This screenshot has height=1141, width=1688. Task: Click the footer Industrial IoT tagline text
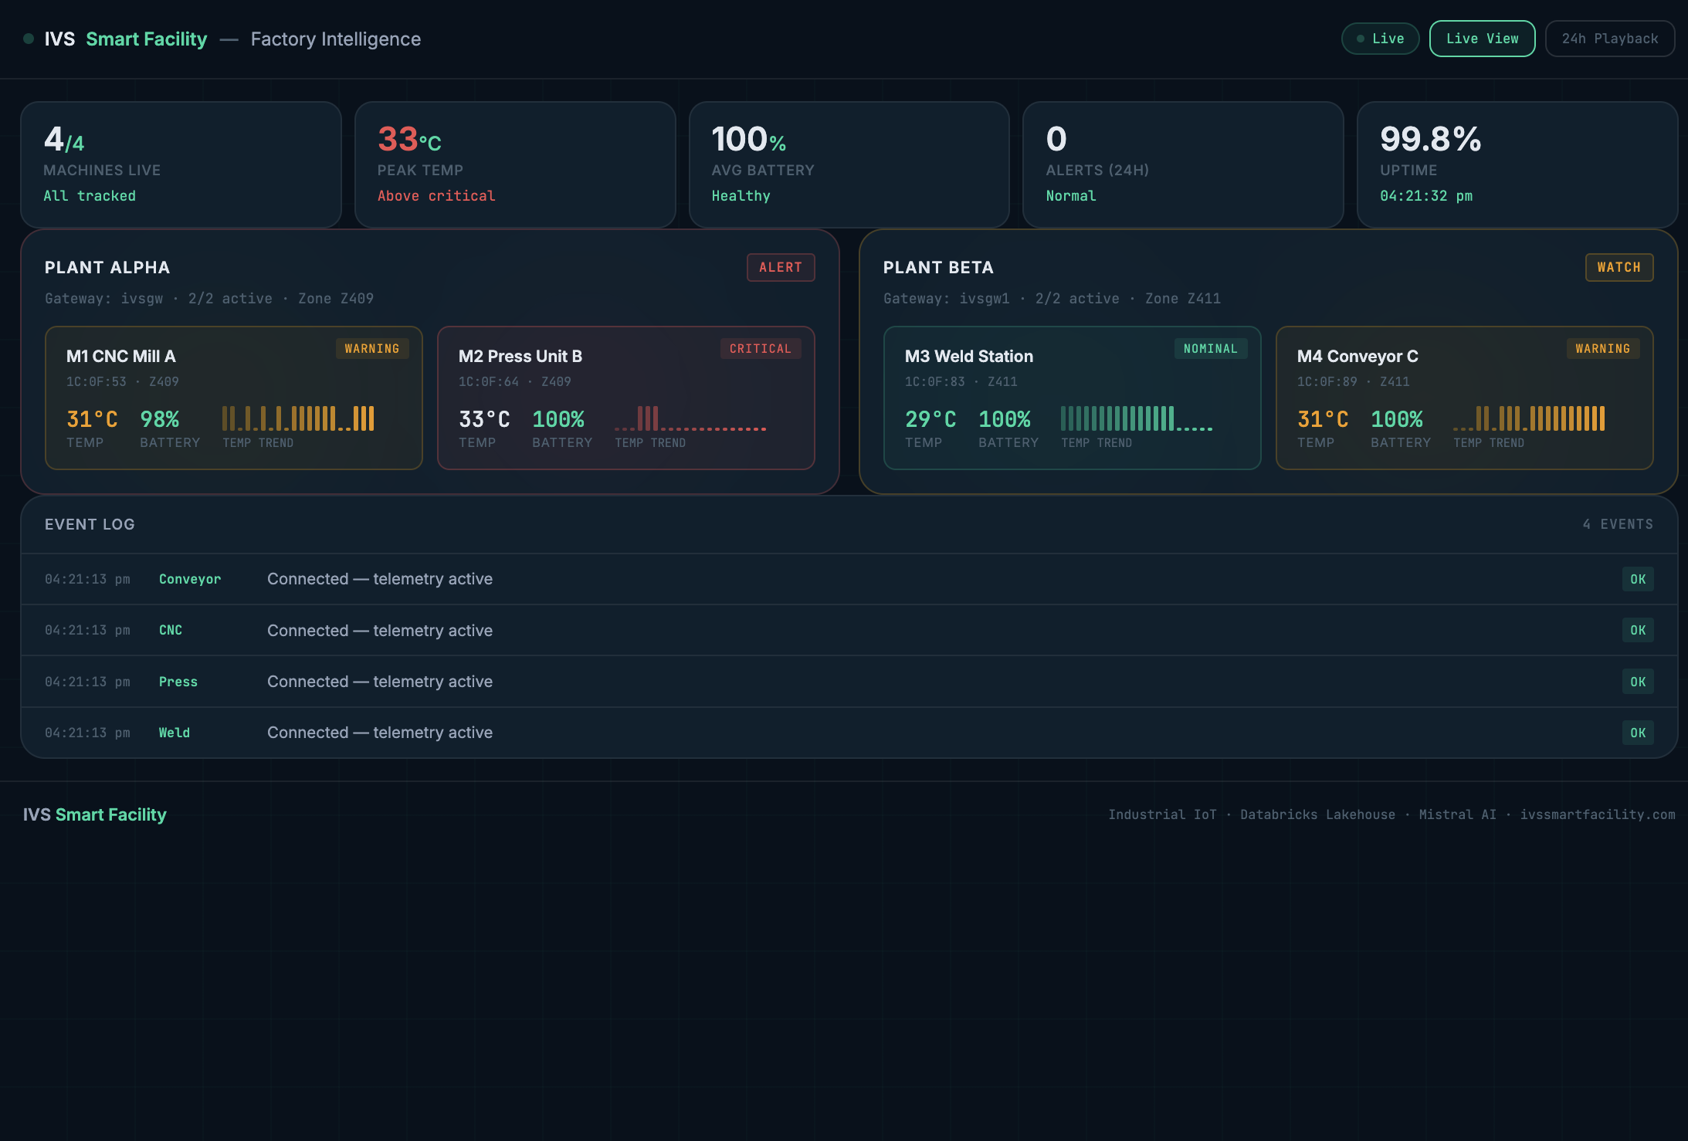[1391, 814]
